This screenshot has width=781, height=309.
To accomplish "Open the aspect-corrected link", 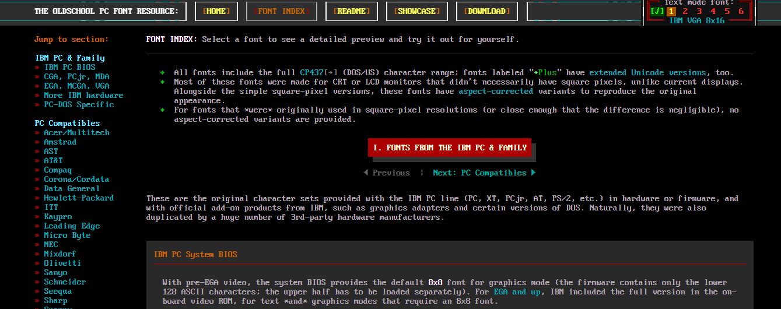I will click(496, 91).
